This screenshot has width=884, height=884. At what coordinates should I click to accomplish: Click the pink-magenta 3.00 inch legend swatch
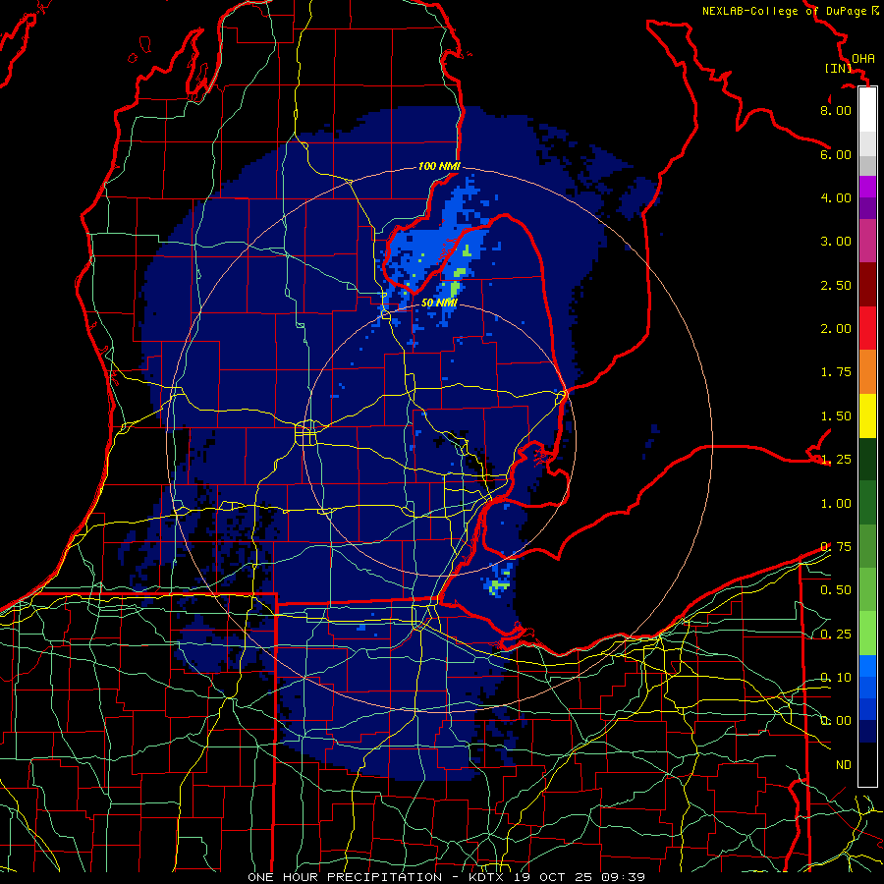click(867, 241)
